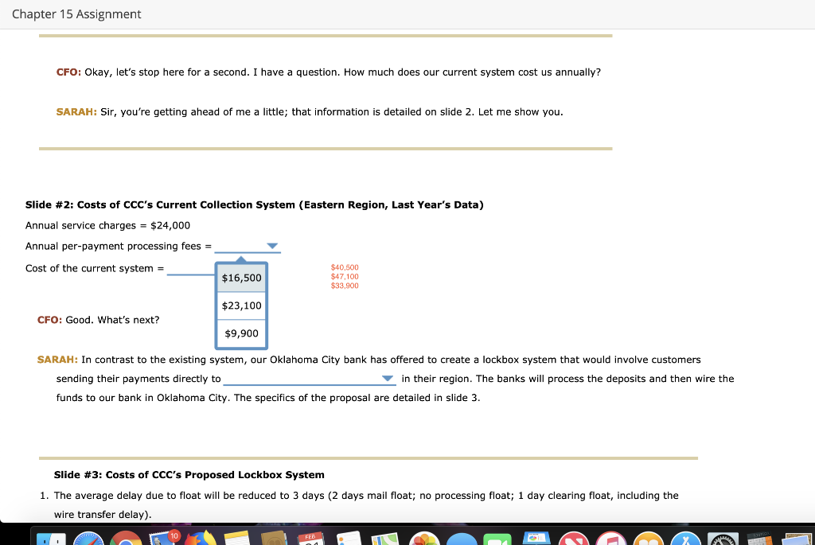Viewport: 815px width, 545px height.
Task: Click the blank 'Cost of the current system' field
Action: 190,269
